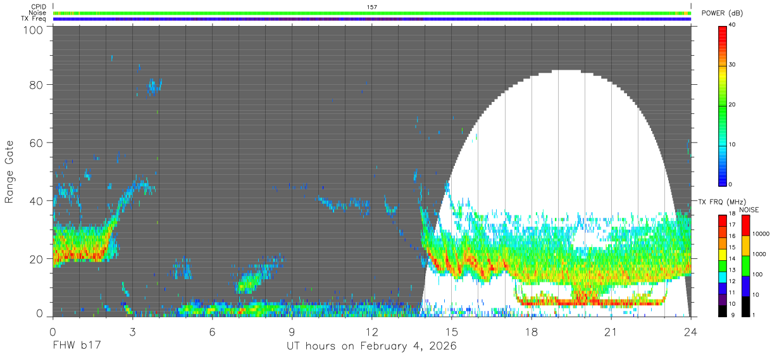
Task: Click the 30 label on POWER scale
Action: tap(732, 65)
